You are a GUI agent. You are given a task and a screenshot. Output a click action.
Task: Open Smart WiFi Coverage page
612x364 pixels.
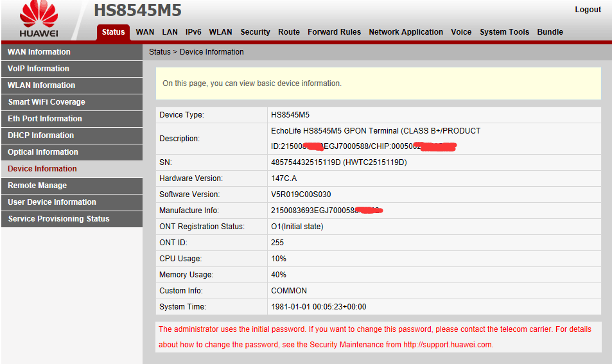[x=46, y=102]
